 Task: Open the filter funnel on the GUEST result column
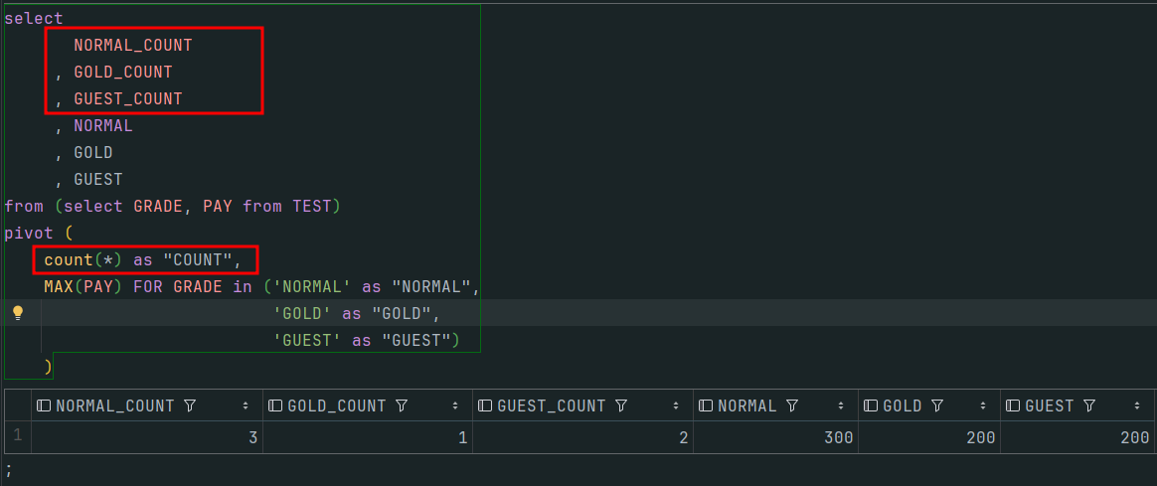pyautogui.click(x=1089, y=405)
